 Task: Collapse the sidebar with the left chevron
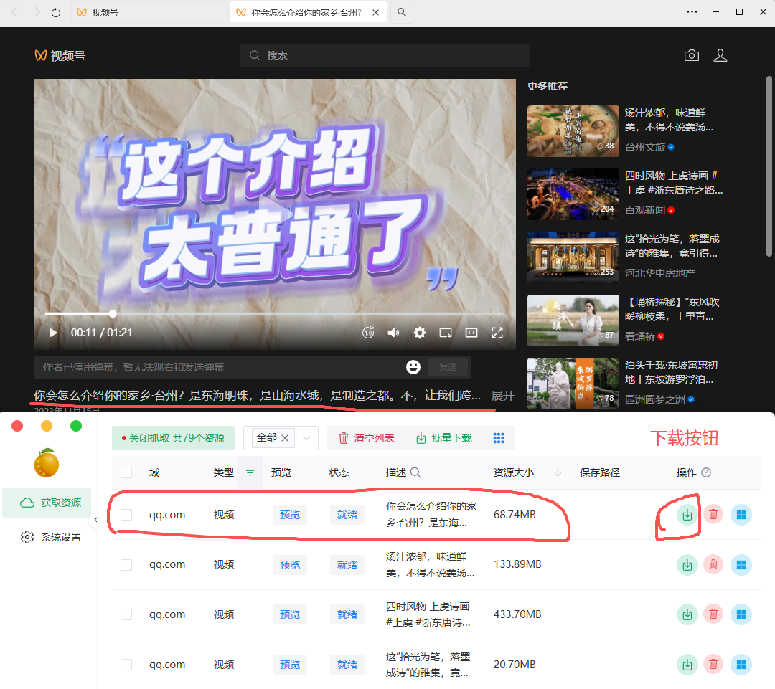tap(96, 519)
